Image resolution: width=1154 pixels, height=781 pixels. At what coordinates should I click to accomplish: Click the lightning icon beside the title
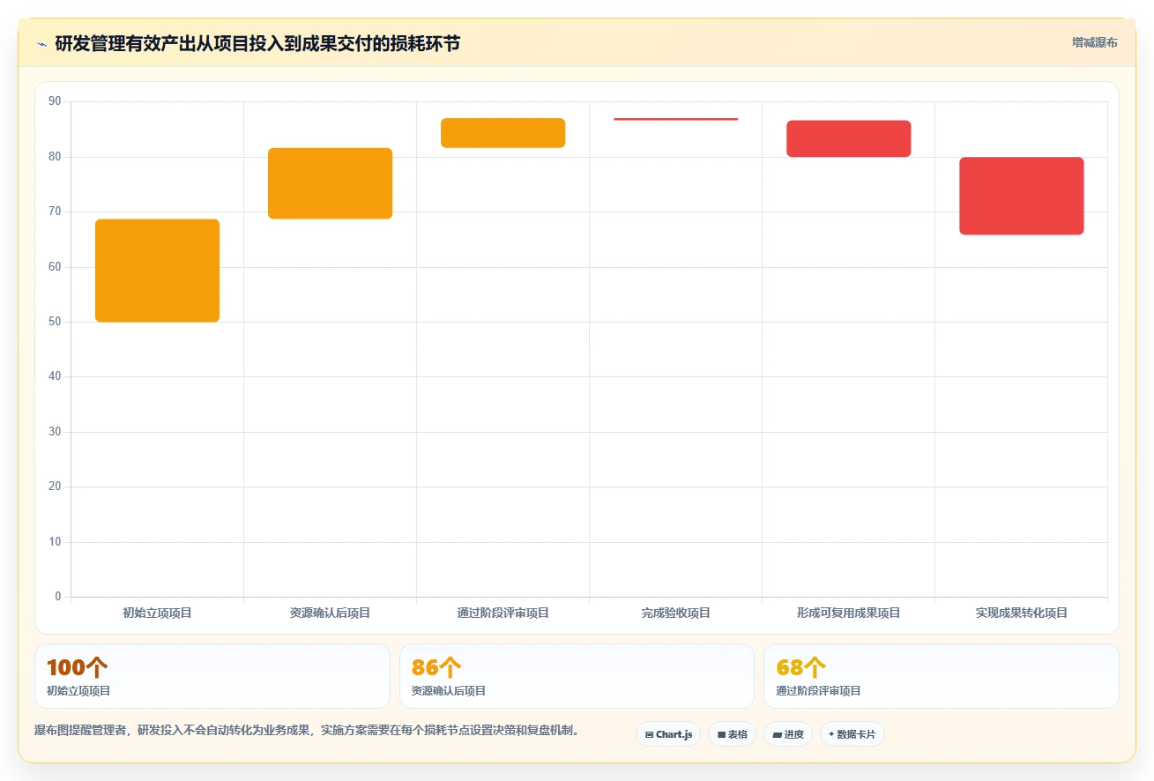41,44
